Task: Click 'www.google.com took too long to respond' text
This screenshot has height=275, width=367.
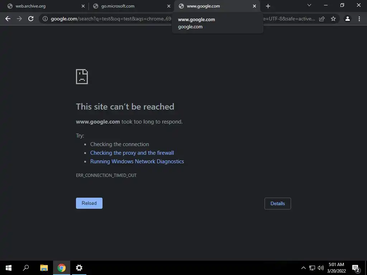Action: (129, 122)
